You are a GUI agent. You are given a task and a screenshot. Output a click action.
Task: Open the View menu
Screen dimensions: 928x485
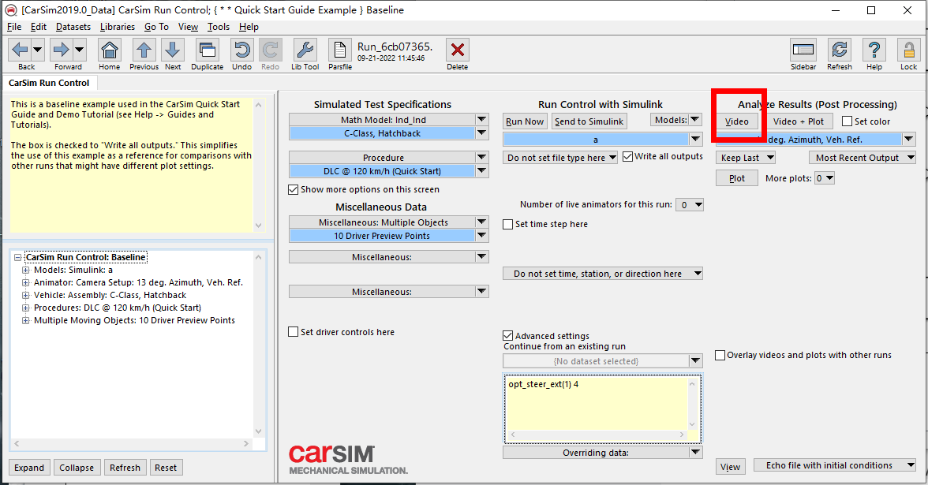[188, 27]
